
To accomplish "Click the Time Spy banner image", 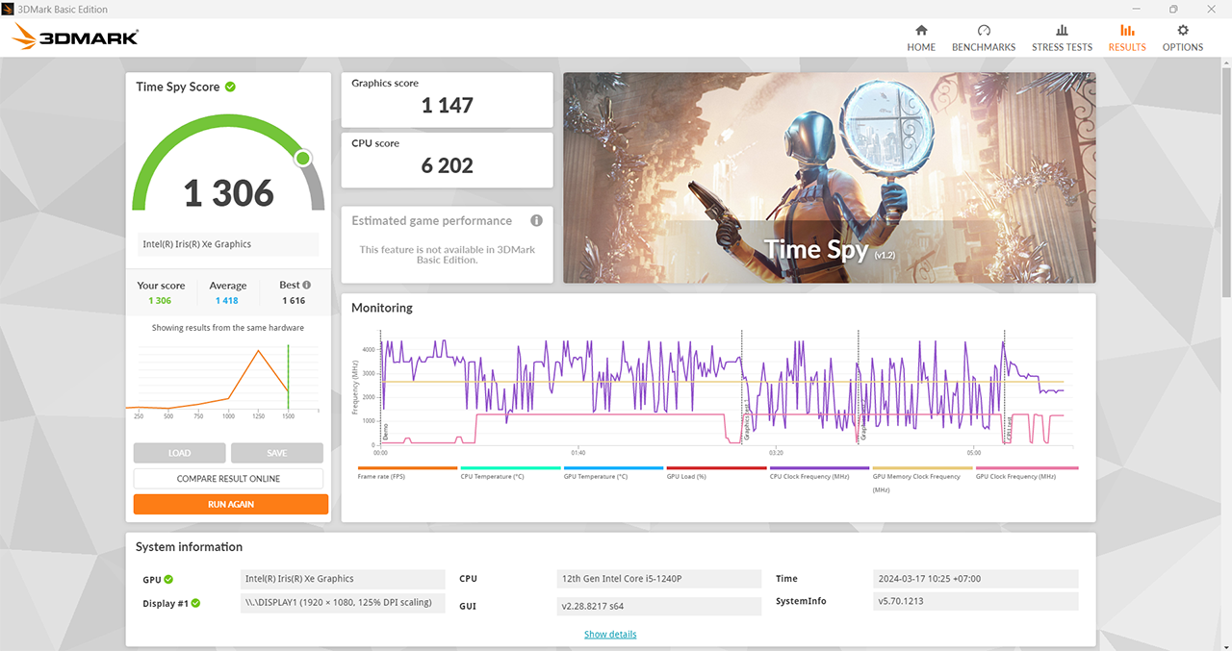I will (x=829, y=178).
